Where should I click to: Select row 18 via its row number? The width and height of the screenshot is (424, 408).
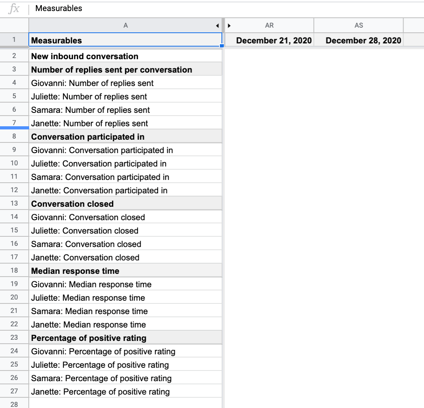click(x=14, y=270)
